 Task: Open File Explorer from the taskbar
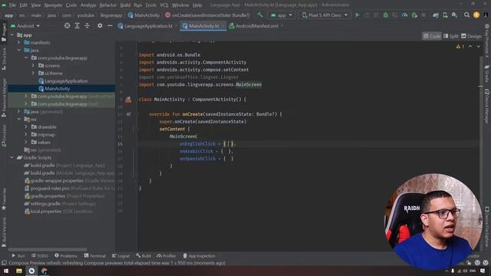point(19,271)
